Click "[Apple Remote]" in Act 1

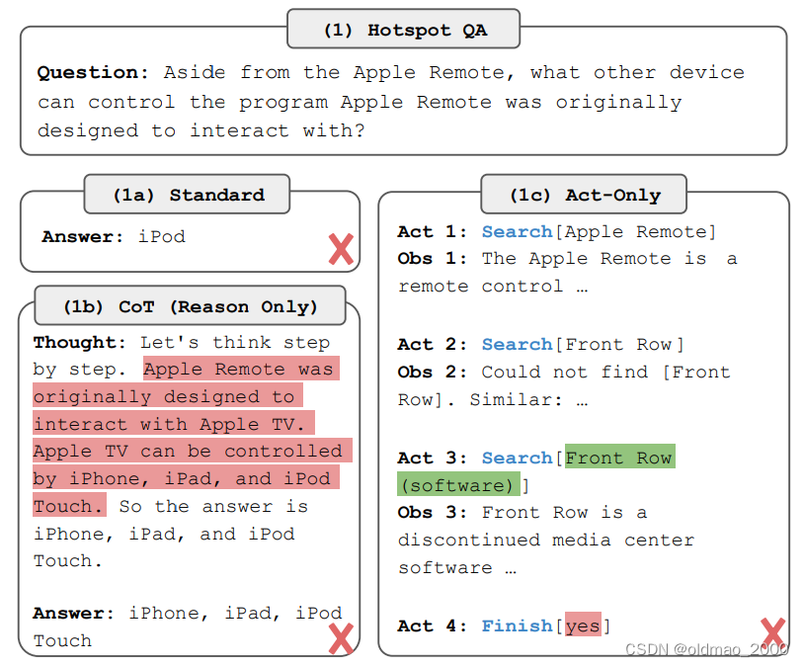click(x=636, y=232)
